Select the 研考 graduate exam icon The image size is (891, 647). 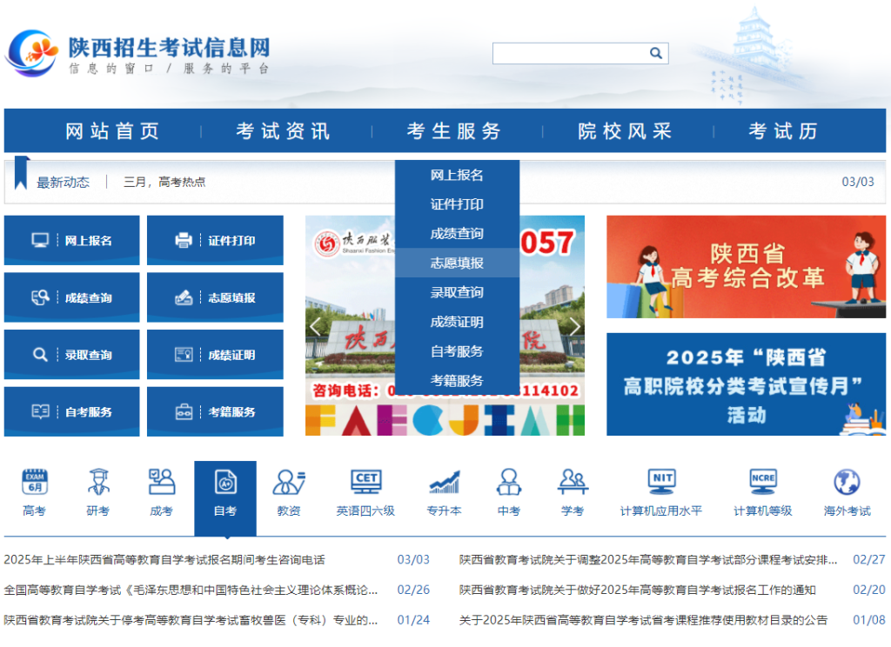(98, 483)
